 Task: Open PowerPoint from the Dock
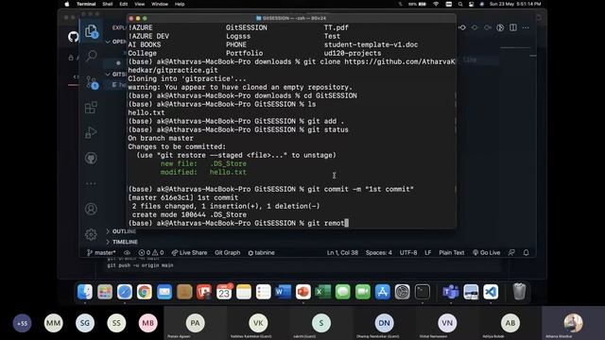(x=303, y=292)
